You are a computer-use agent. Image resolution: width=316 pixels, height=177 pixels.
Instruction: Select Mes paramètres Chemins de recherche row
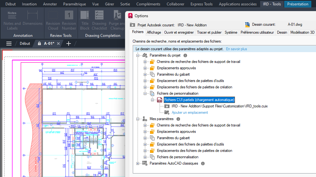point(199,125)
